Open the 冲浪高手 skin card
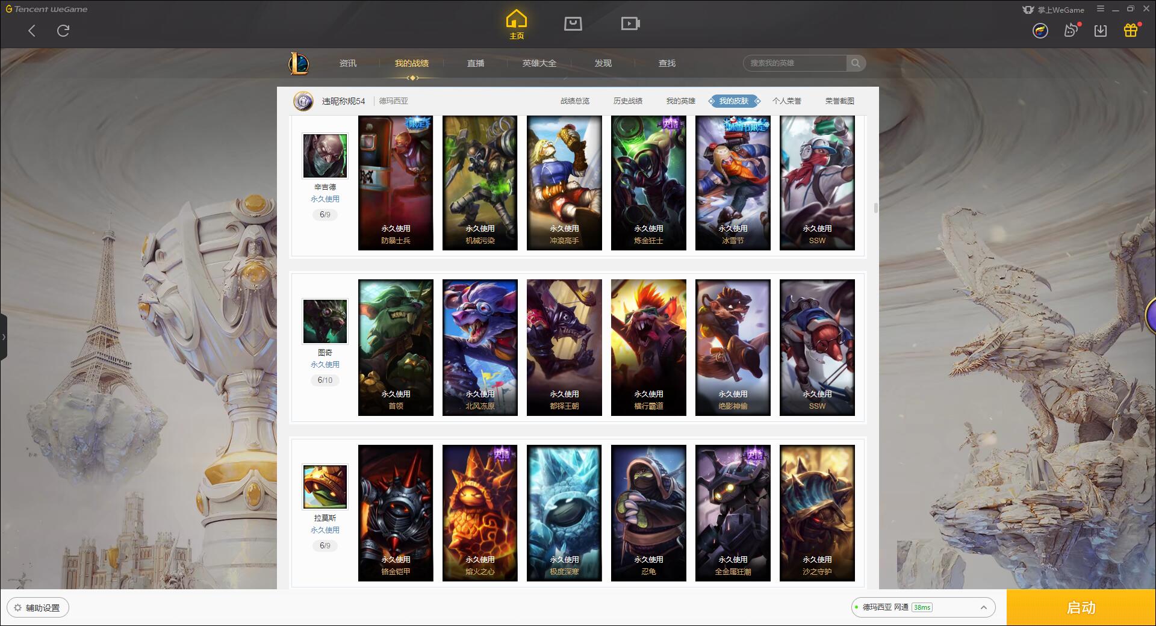This screenshot has width=1156, height=626. click(x=564, y=183)
